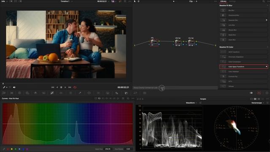Select the Contrast Pop effect
Viewport: 270px width, 152px height.
(x=243, y=76)
